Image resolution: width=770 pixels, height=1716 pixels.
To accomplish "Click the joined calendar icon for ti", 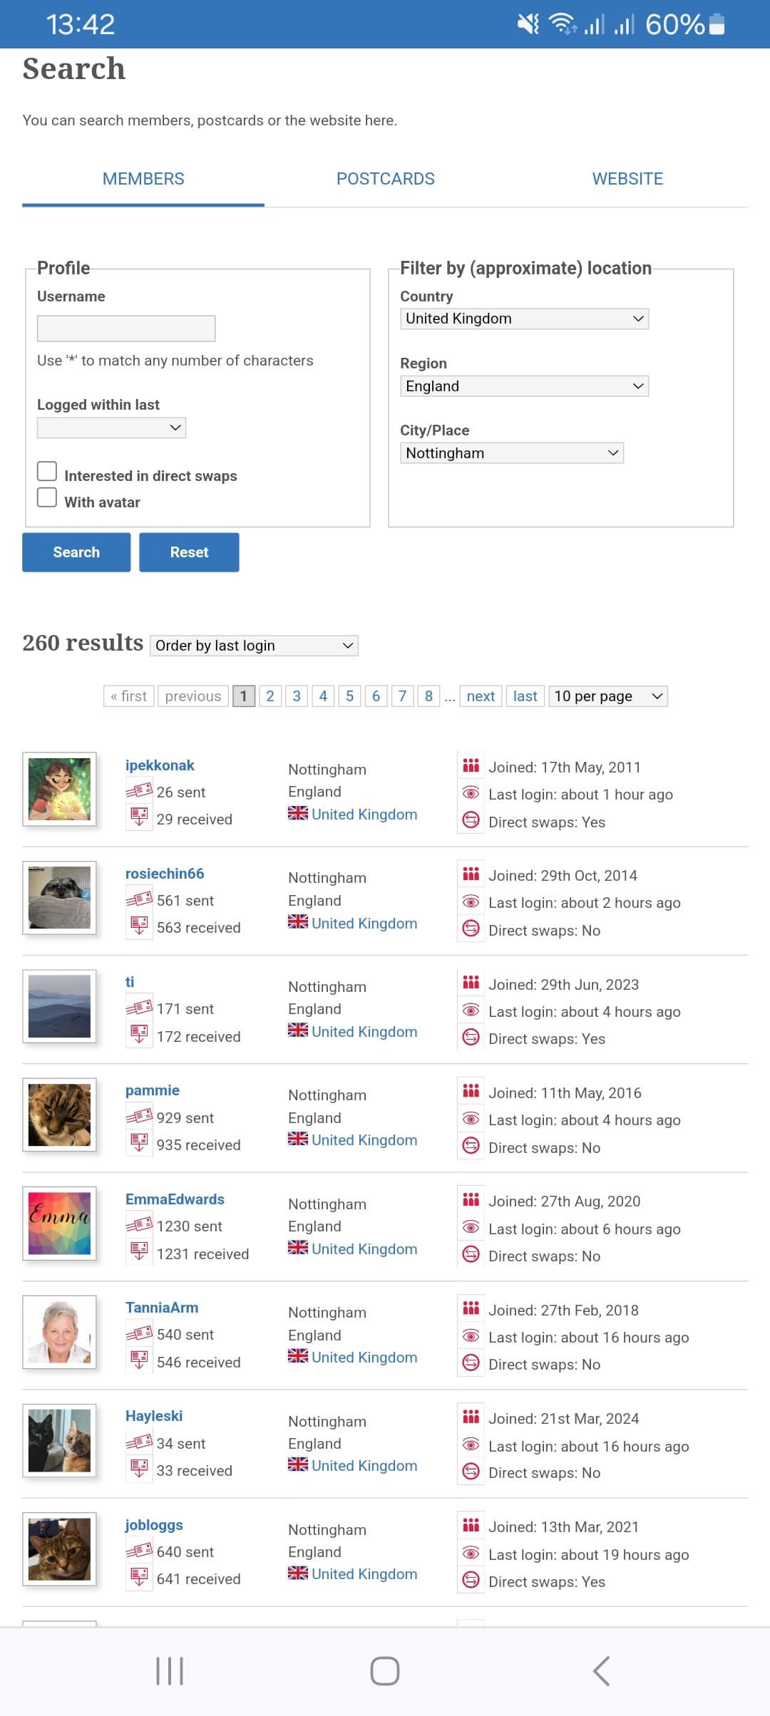I will pyautogui.click(x=471, y=983).
